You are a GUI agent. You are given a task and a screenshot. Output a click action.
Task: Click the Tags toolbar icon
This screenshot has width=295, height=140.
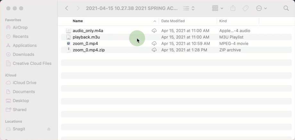coord(245,8)
